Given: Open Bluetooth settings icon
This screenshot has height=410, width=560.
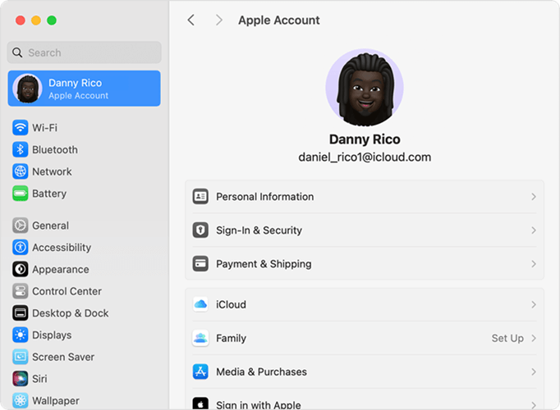Looking at the screenshot, I should tap(21, 150).
